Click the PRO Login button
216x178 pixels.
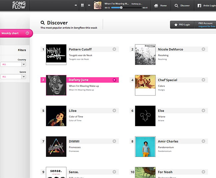(x=182, y=25)
